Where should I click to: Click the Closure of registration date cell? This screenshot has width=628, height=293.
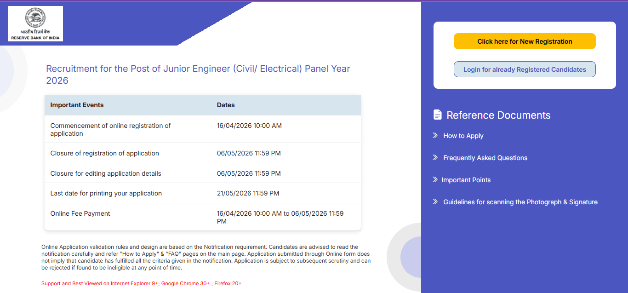[x=249, y=153]
